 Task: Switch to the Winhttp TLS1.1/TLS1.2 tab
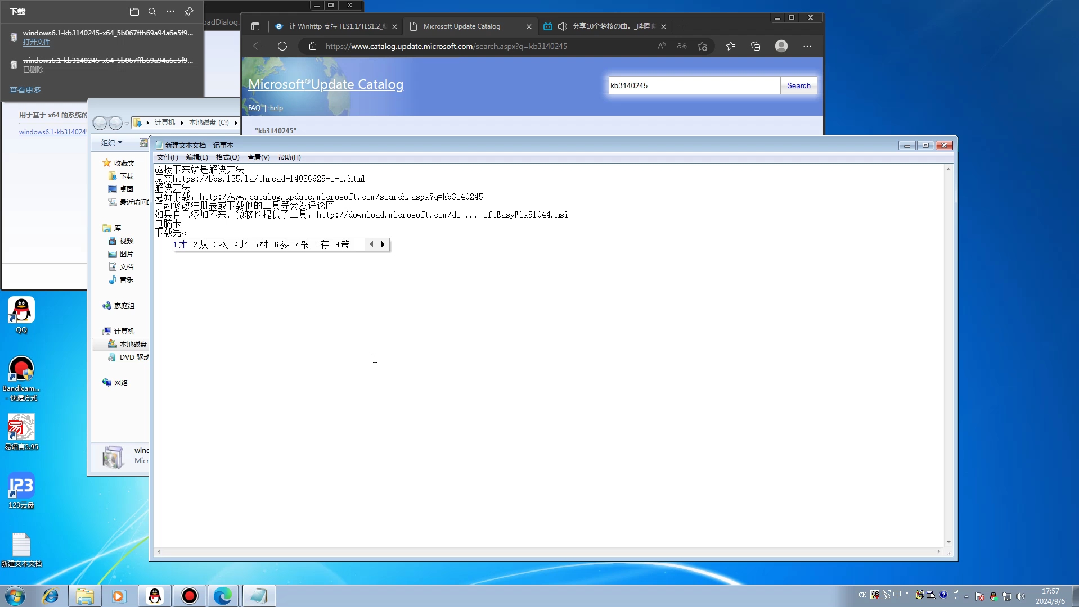pyautogui.click(x=336, y=26)
